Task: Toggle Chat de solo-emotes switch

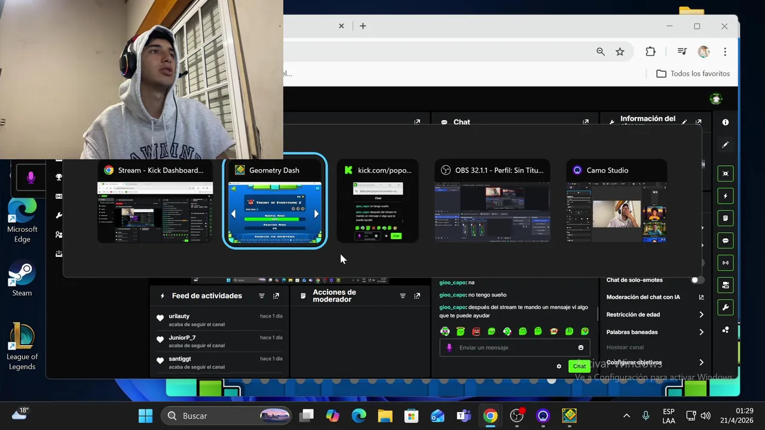Action: pyautogui.click(x=697, y=279)
